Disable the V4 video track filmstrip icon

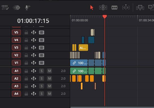point(42,40)
